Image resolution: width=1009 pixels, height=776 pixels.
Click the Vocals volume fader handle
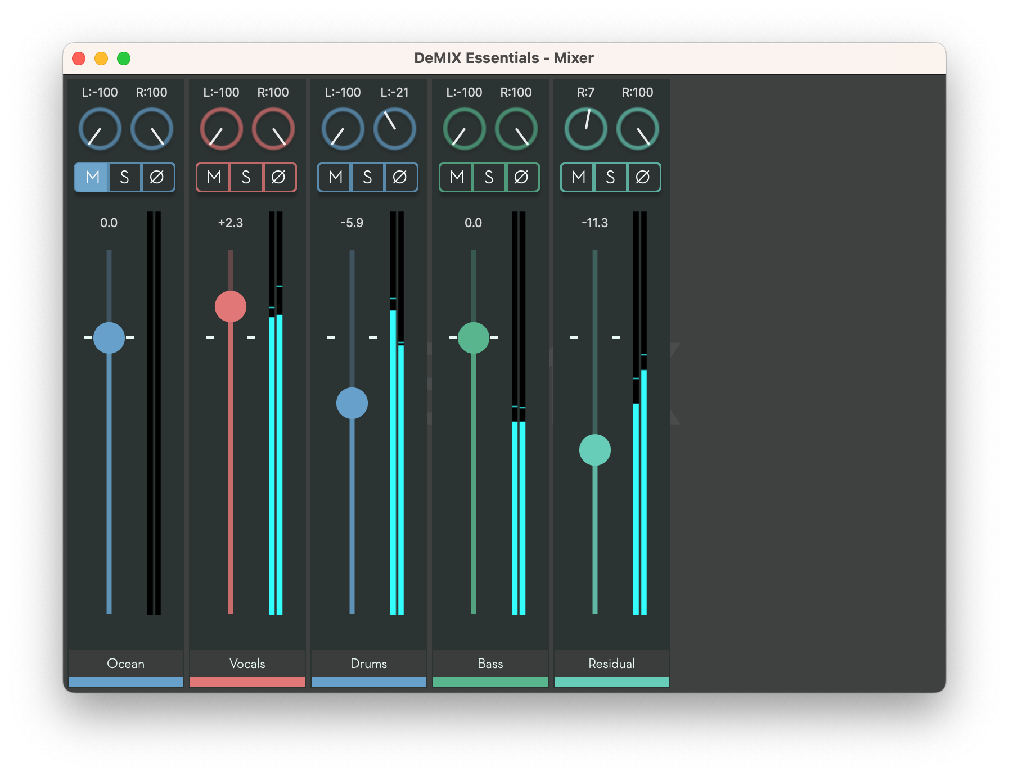click(x=231, y=306)
